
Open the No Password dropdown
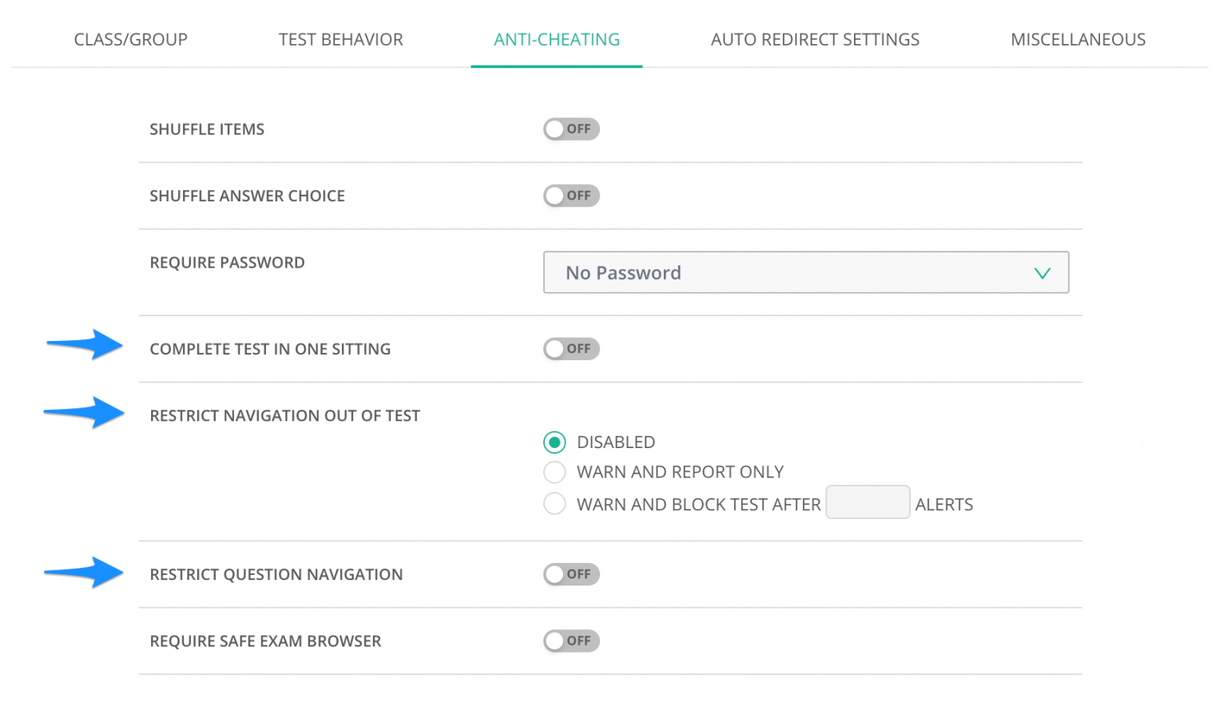point(806,272)
